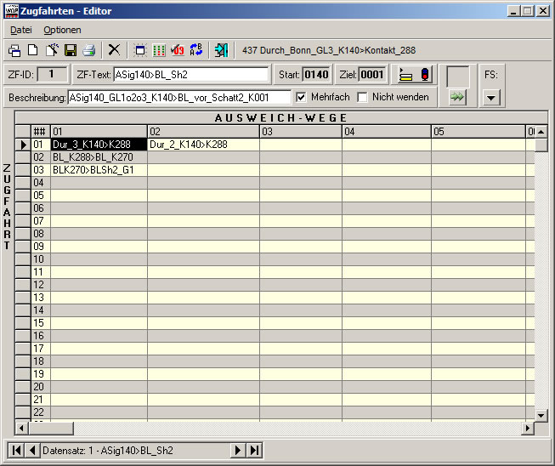Click the grid's scroll-right arrow

[x=528, y=428]
